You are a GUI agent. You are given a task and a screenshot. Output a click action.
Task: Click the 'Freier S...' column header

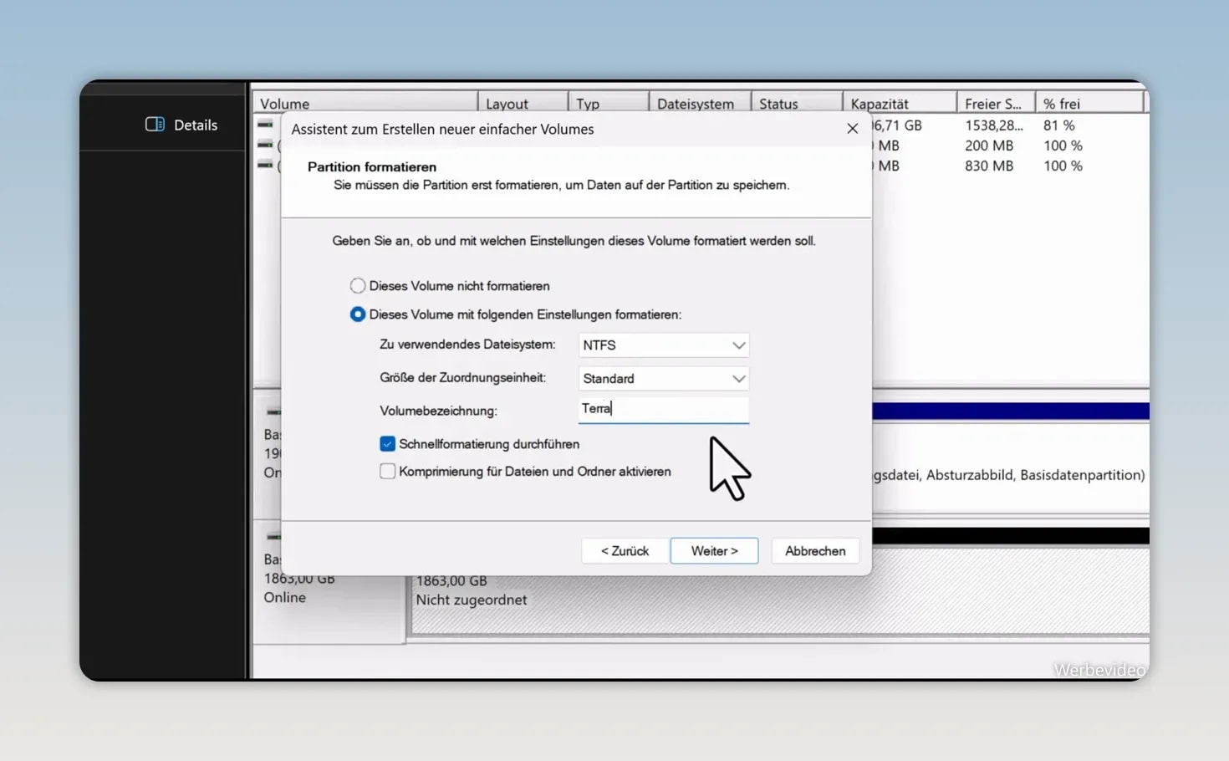tap(996, 103)
